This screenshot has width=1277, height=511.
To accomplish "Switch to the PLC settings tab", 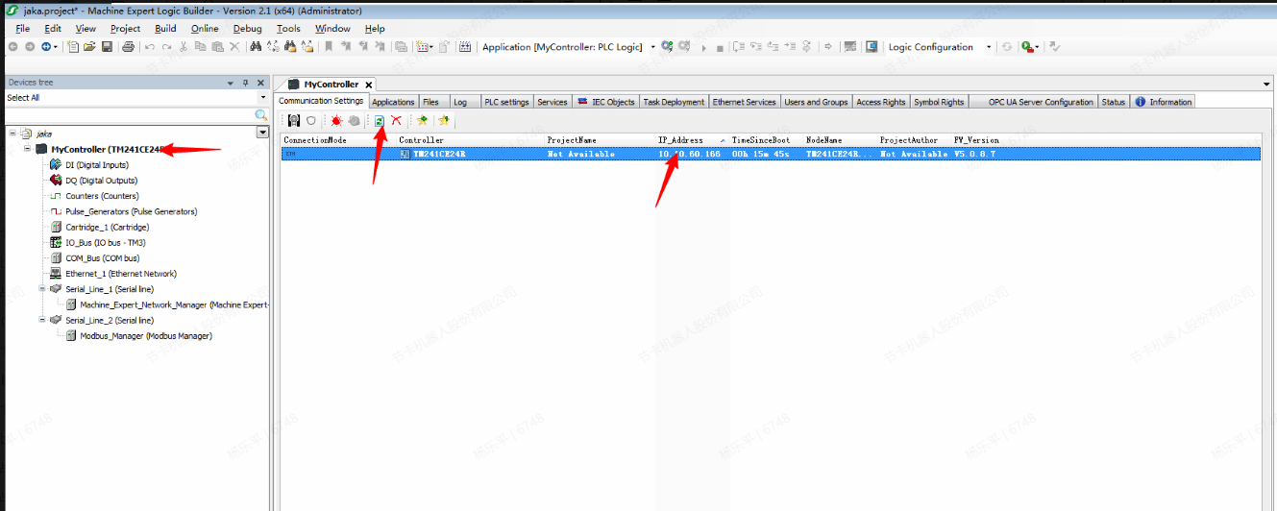I will pyautogui.click(x=505, y=102).
